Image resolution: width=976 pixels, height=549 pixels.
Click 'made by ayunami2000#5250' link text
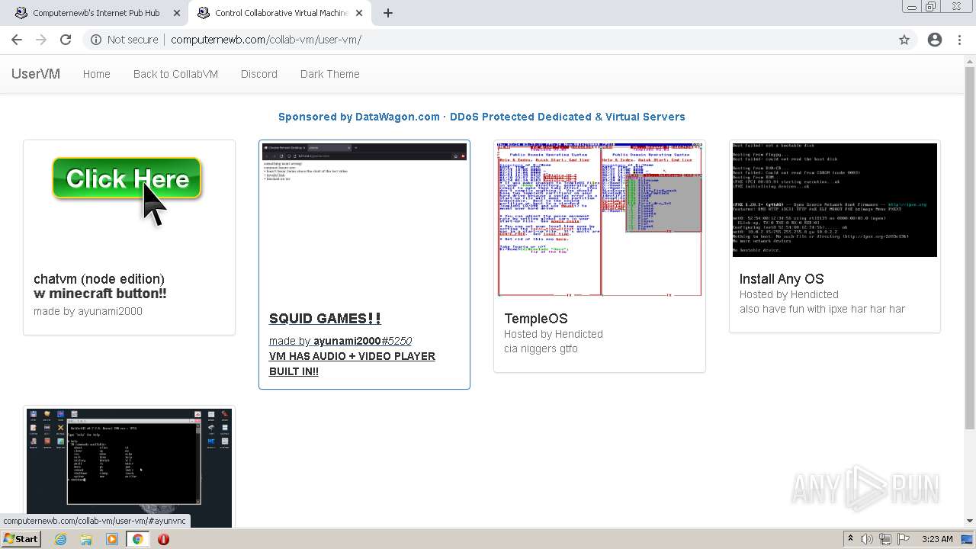tap(340, 341)
